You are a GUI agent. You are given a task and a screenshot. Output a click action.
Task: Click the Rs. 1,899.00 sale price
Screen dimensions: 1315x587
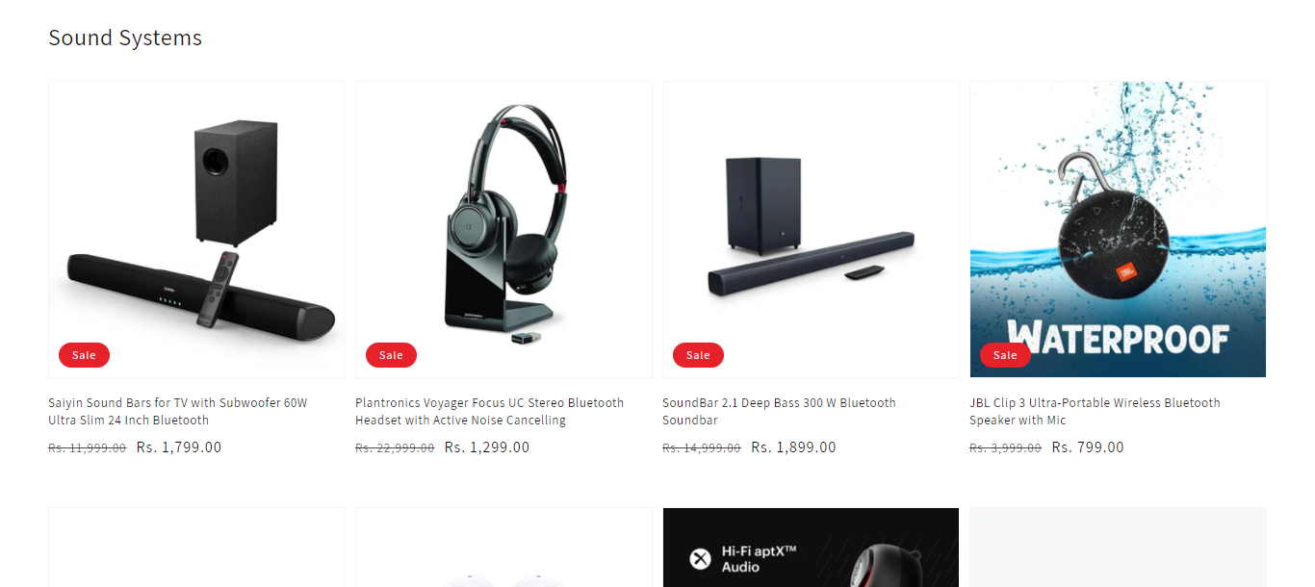793,447
